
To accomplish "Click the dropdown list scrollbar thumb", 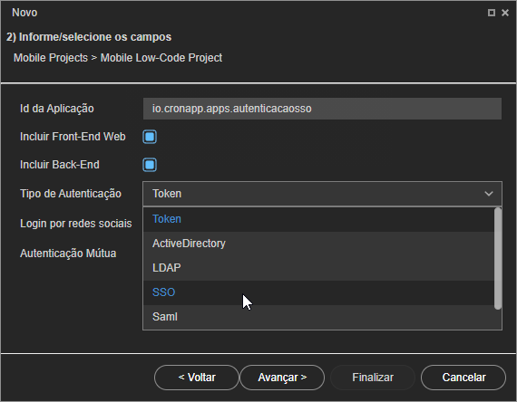I will click(498, 258).
